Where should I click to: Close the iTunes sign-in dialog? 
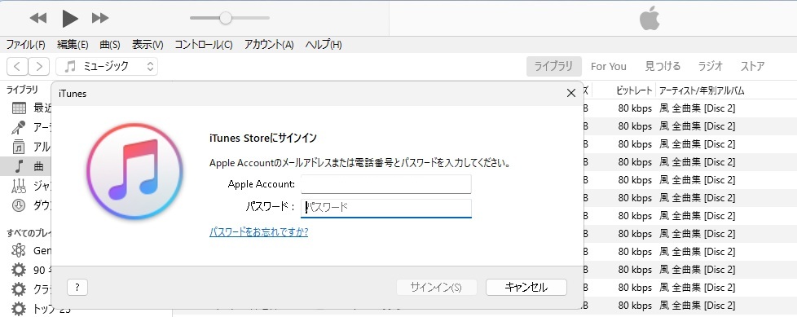point(570,93)
